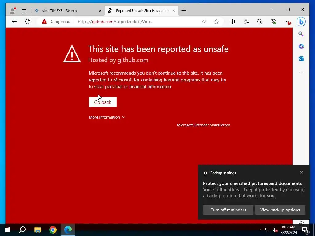Click Turn off reminders button
The height and width of the screenshot is (236, 315).
click(228, 210)
